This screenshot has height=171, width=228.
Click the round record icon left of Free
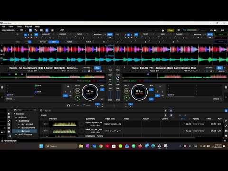pyautogui.click(x=163, y=30)
